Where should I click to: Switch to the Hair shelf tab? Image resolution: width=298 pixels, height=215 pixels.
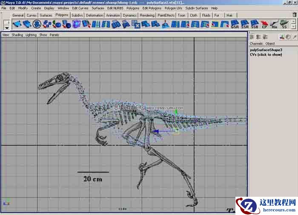[x=229, y=15]
